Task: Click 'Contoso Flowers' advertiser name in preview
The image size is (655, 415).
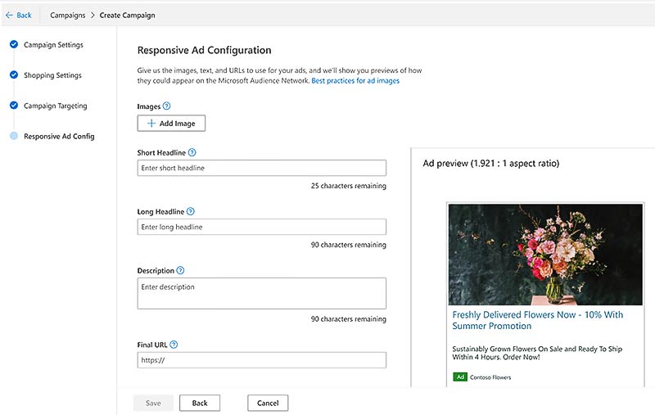Action: click(490, 377)
